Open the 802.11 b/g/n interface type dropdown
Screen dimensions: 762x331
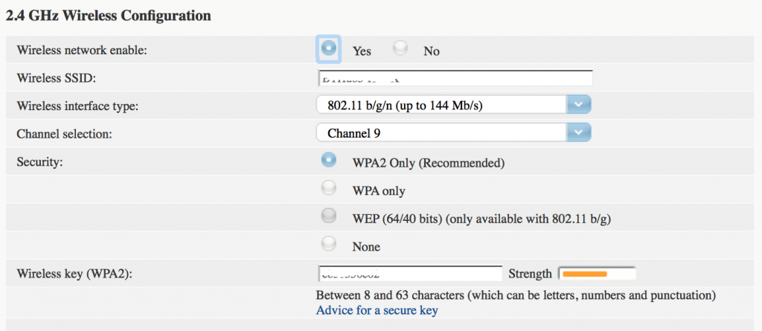[x=442, y=106]
